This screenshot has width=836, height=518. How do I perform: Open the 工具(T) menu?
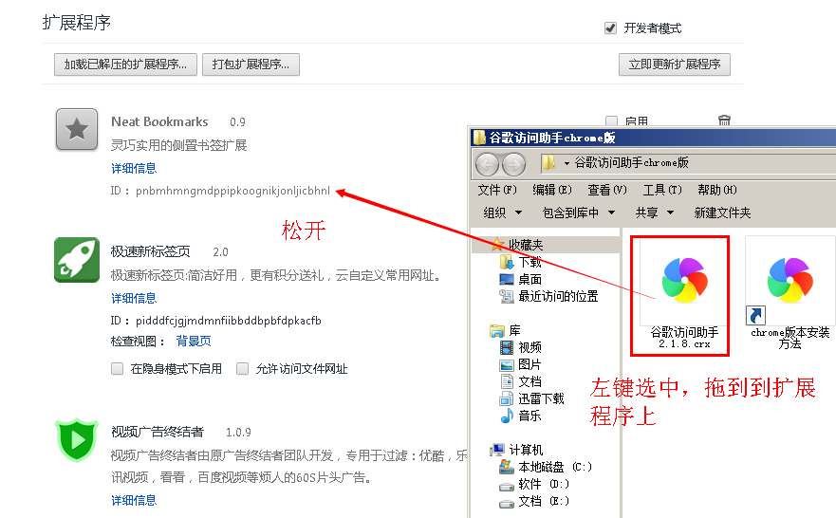[660, 190]
